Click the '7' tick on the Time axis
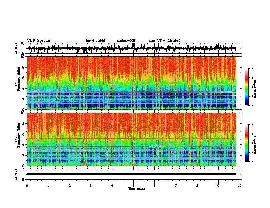The image size is (270, 208). tap(176, 186)
